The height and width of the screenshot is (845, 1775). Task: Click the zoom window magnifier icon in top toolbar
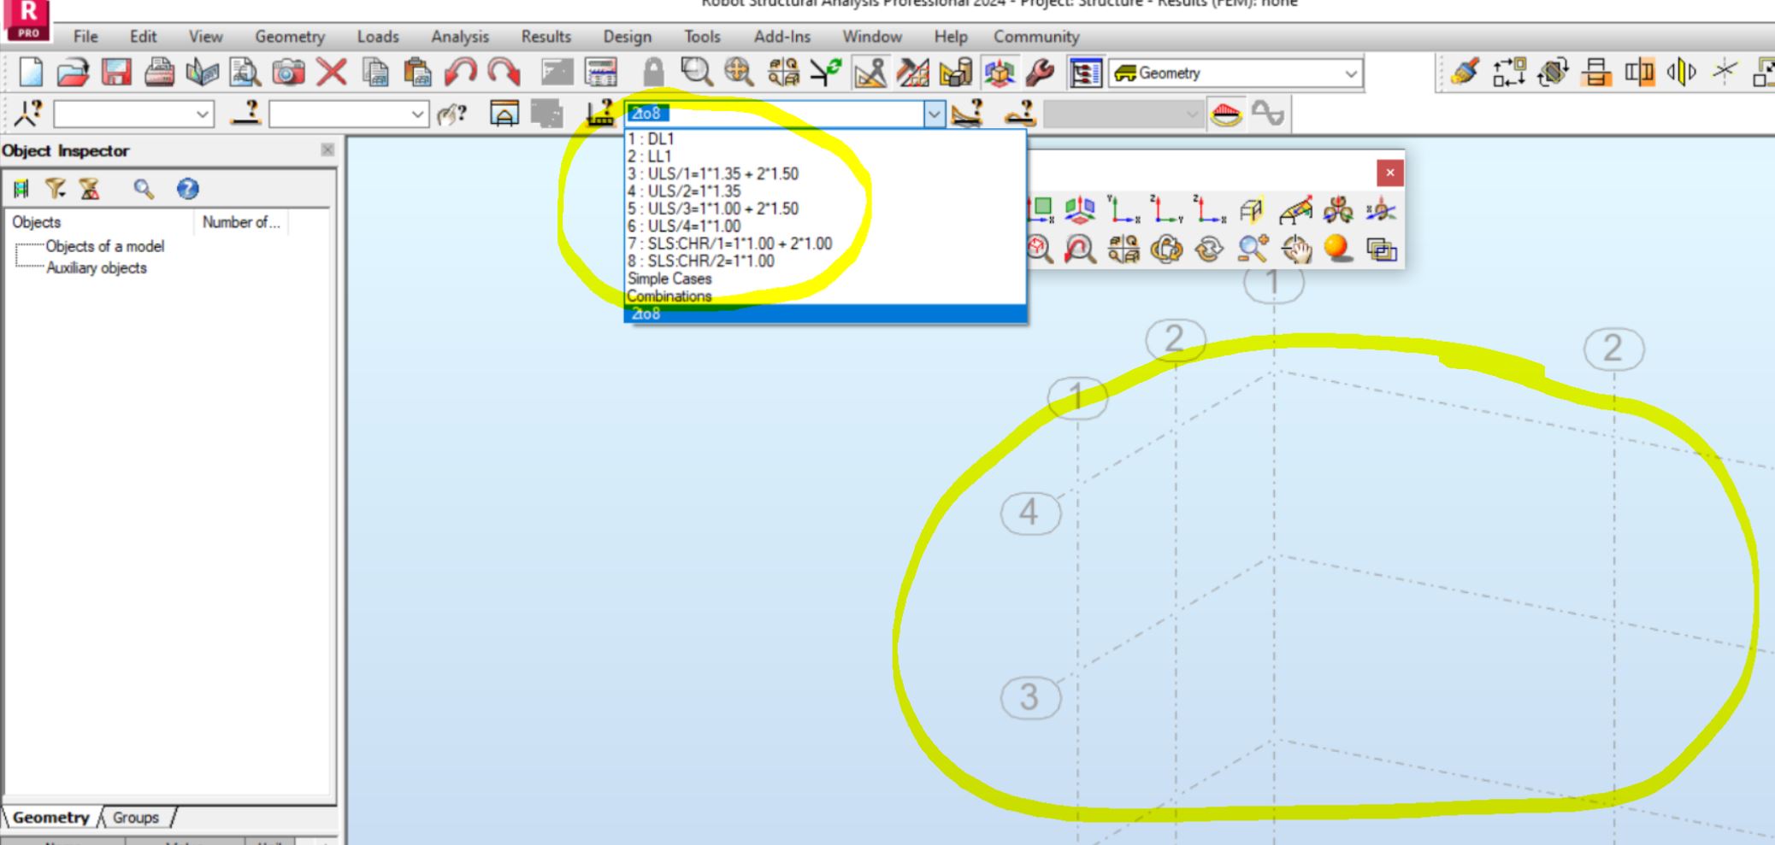pos(696,73)
